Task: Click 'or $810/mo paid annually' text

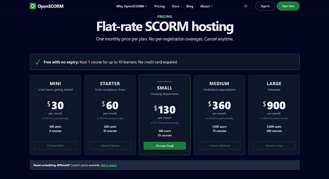Action: 274,118
